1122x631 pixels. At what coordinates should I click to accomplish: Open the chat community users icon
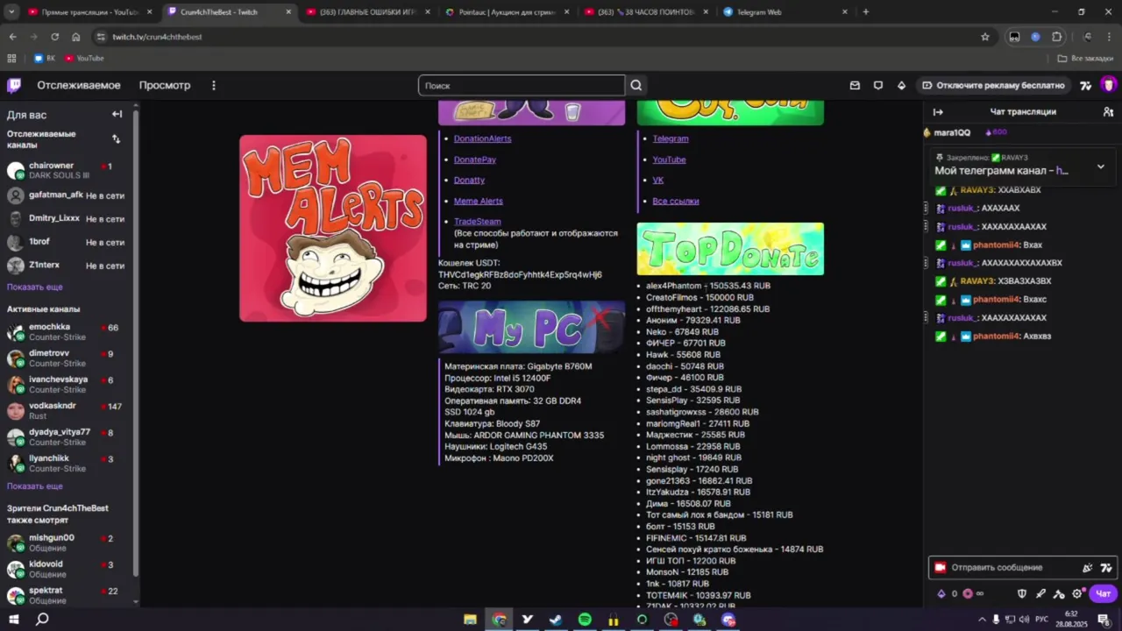[x=1108, y=112]
